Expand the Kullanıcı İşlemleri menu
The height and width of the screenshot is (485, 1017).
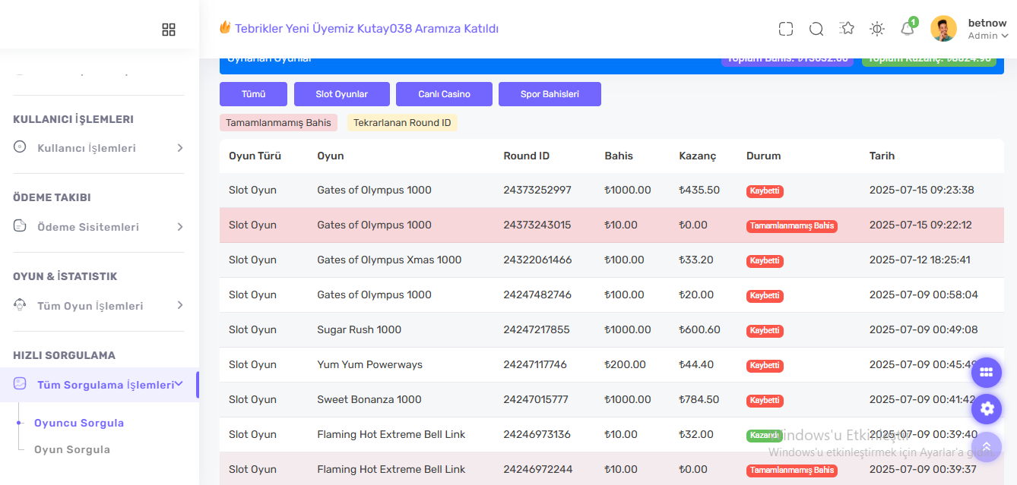(99, 148)
